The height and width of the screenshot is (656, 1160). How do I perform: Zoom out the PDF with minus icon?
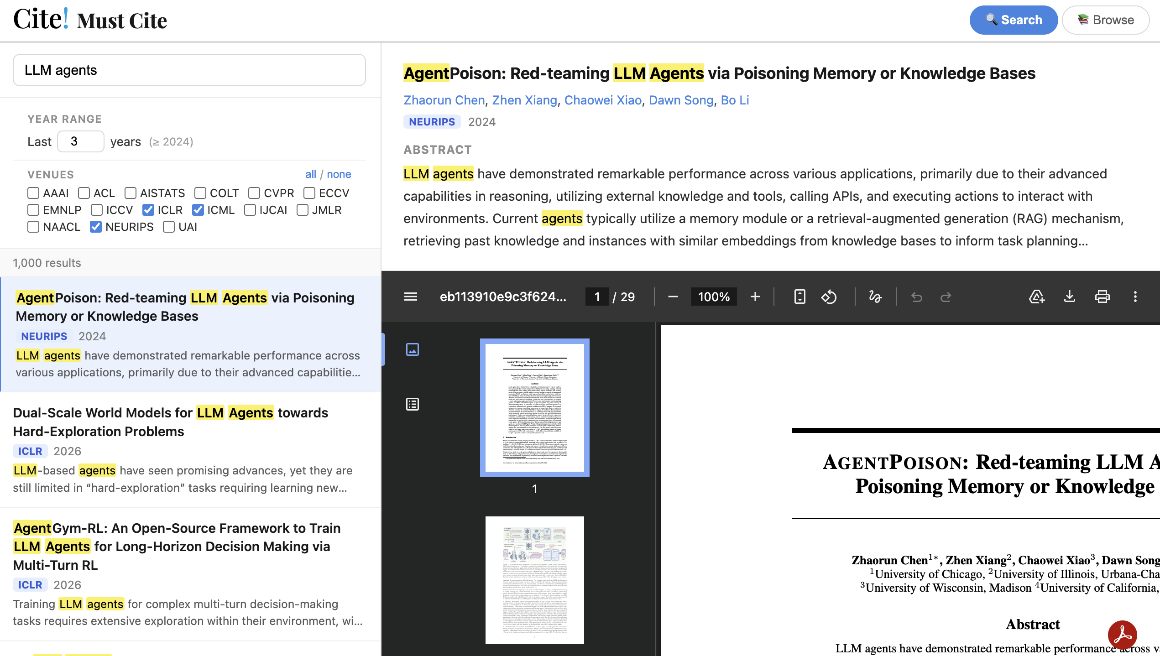click(x=672, y=297)
